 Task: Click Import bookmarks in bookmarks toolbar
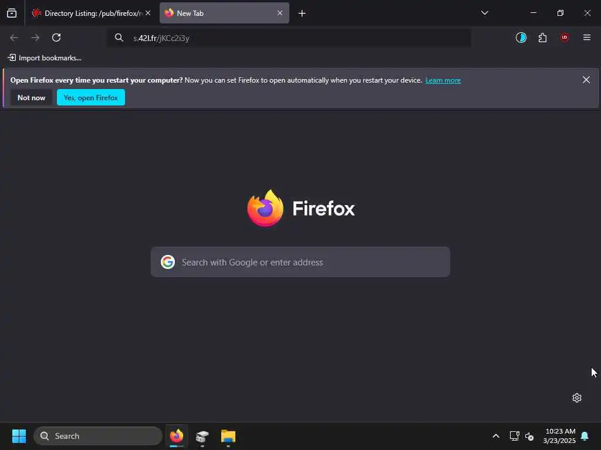point(45,58)
